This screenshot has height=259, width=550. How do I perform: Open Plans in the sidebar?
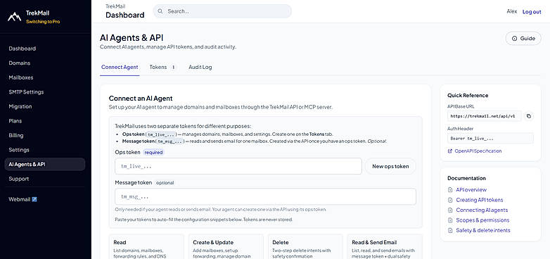click(45, 121)
